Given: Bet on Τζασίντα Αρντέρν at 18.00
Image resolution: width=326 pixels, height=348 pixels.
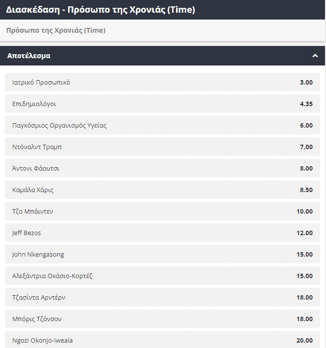Looking at the screenshot, I should (x=162, y=297).
